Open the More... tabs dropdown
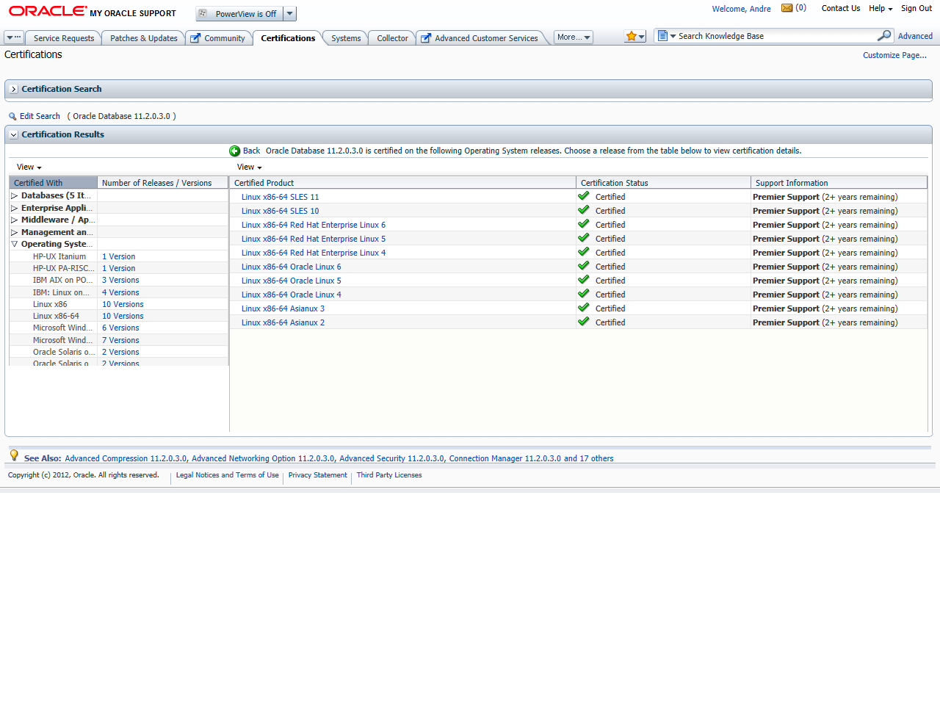The image size is (940, 711). click(x=573, y=37)
